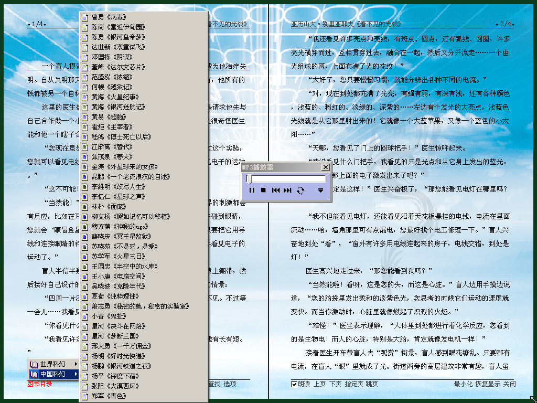
Task: Skip to previous track in MP3 player
Action: [x=276, y=190]
